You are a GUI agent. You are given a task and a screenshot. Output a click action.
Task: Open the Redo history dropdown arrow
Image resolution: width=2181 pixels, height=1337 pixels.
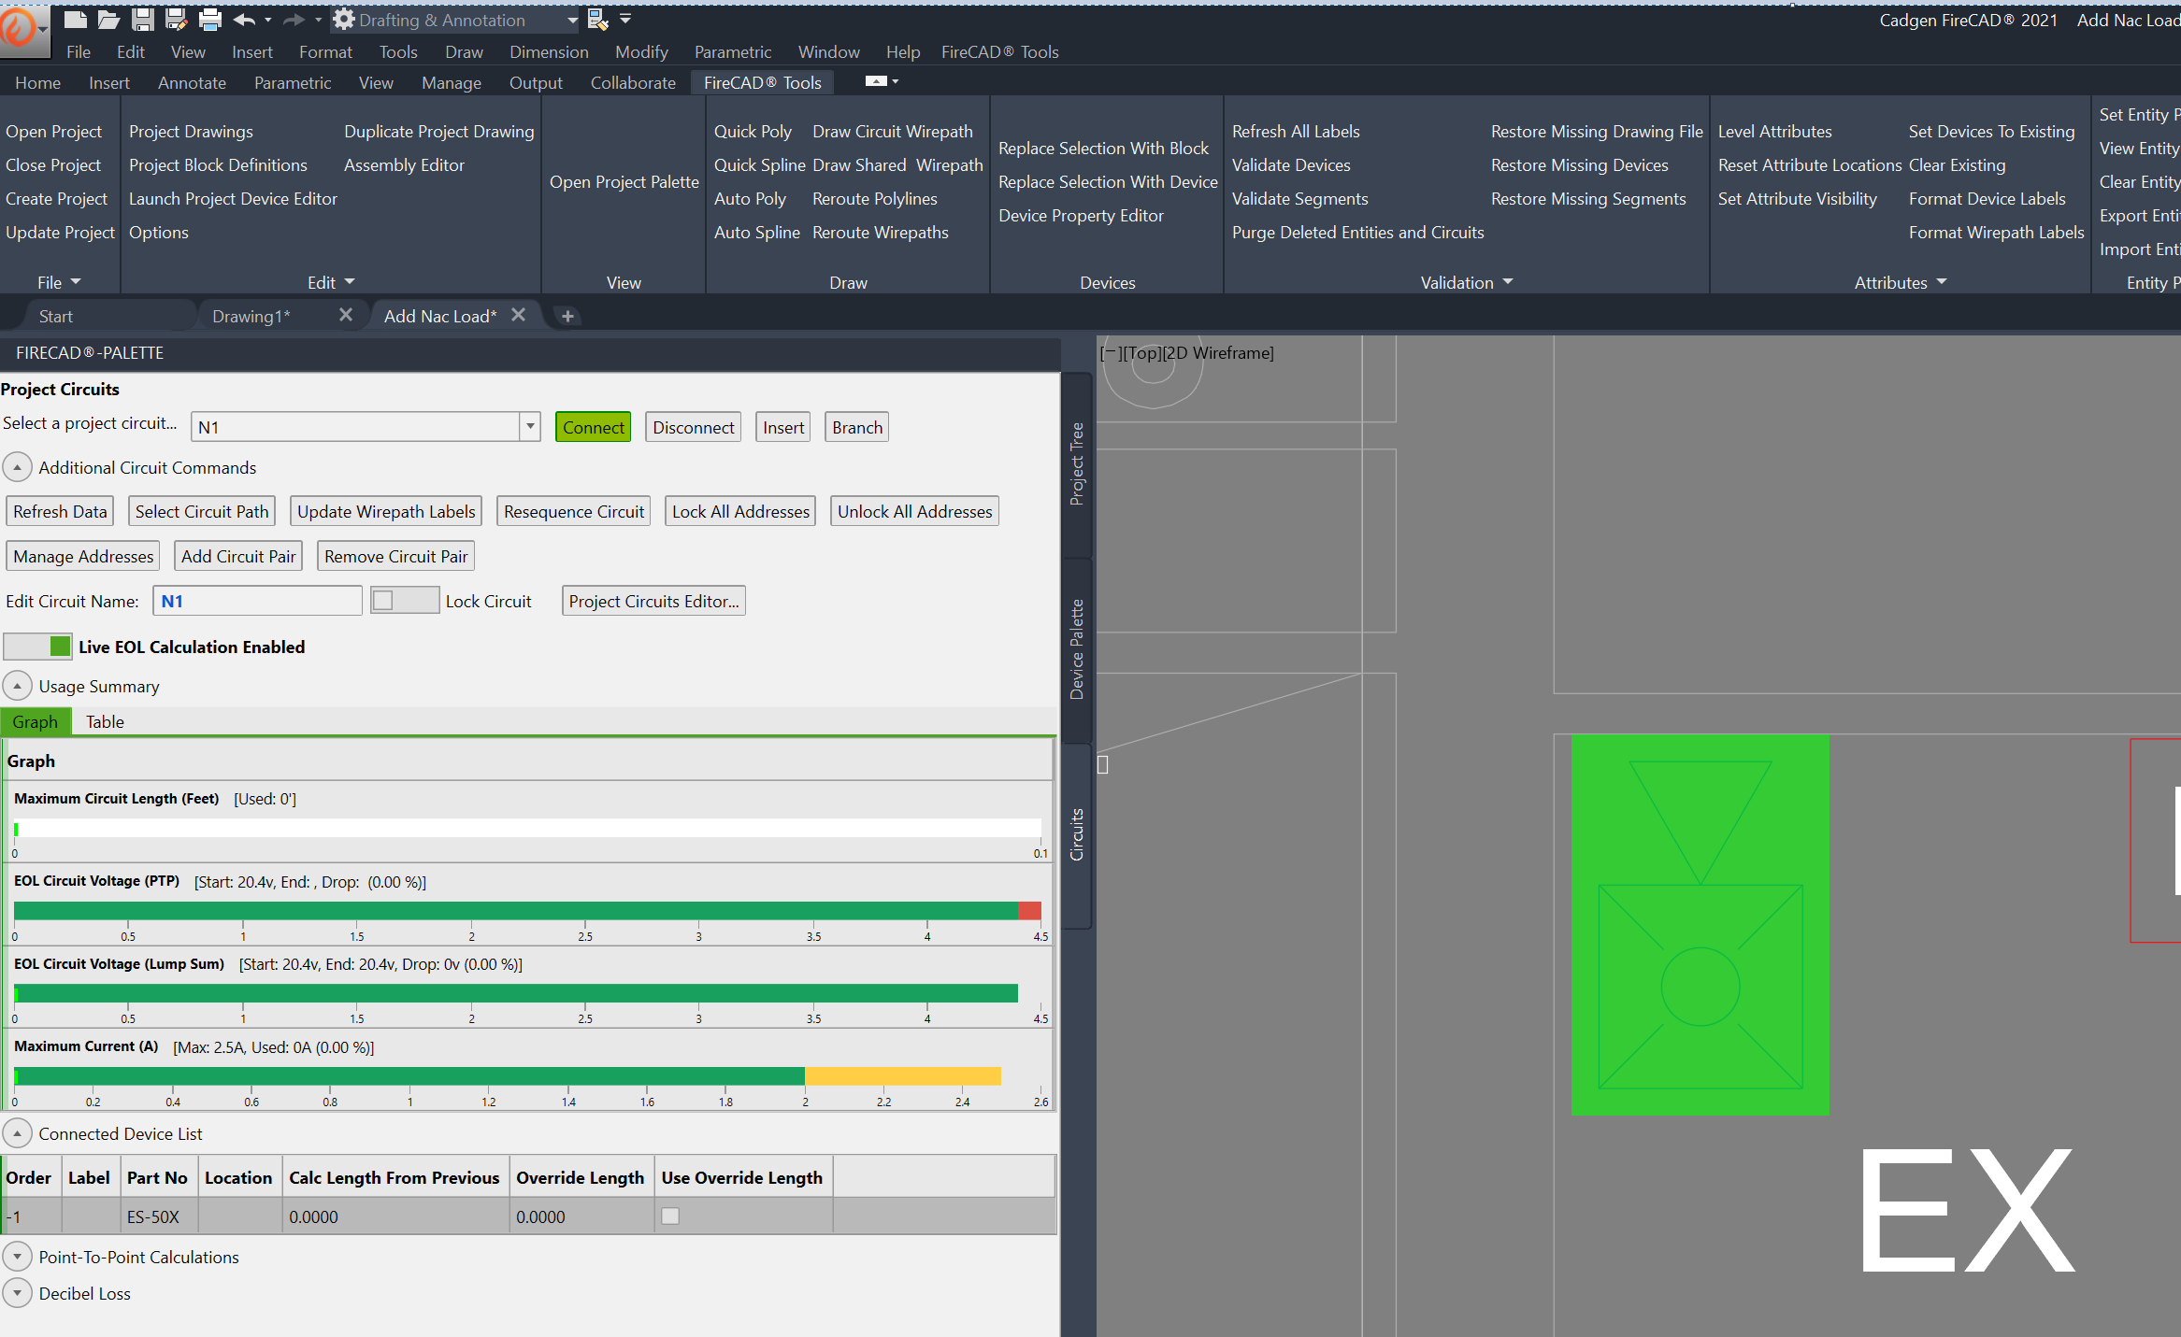(318, 20)
